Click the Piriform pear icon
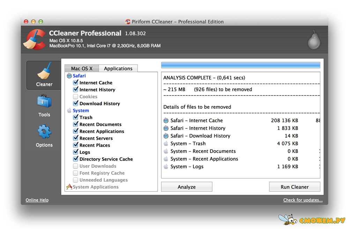349x229 pixels. tap(314, 40)
